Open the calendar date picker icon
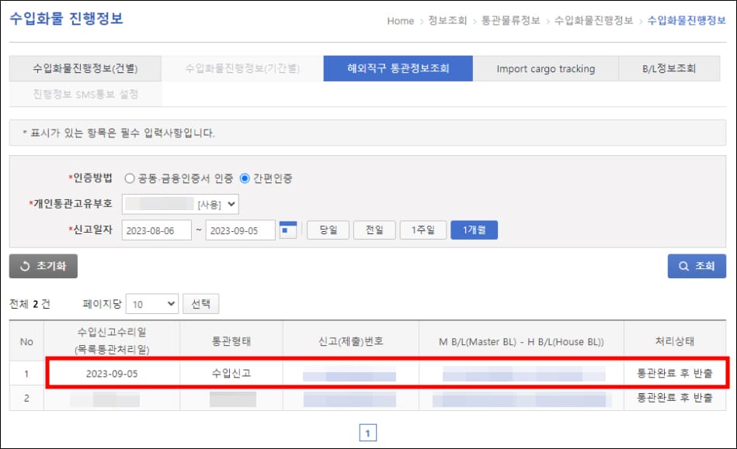The height and width of the screenshot is (449, 737). (x=288, y=230)
